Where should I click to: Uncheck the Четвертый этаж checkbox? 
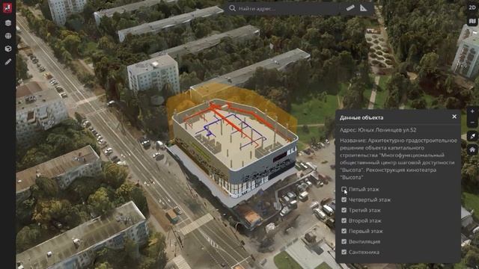coord(344,200)
